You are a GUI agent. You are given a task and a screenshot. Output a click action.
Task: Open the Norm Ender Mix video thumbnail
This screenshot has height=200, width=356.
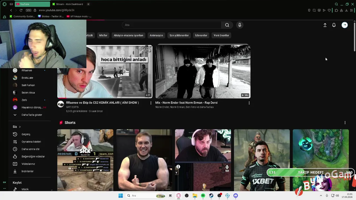point(203,72)
